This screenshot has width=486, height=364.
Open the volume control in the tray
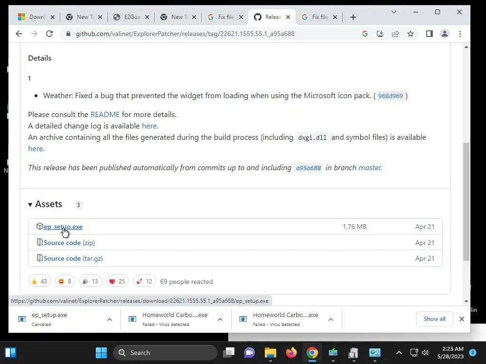[425, 353]
